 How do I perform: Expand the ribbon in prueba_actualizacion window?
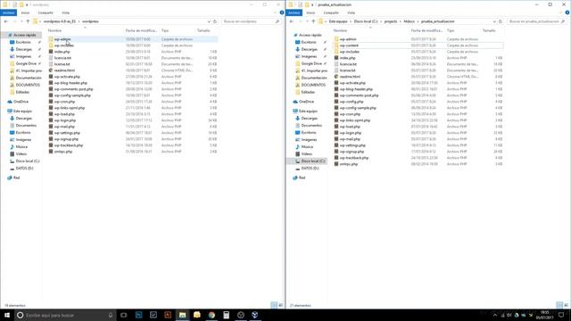(561, 12)
